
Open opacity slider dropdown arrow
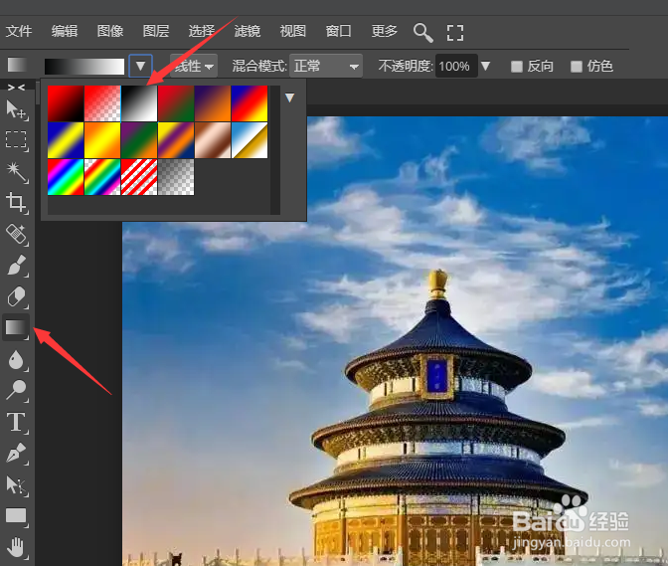click(486, 66)
